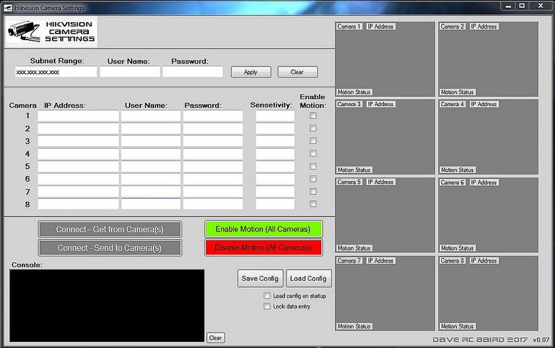This screenshot has width=555, height=348.
Task: Click camera 2 User Name field
Action: click(x=151, y=129)
